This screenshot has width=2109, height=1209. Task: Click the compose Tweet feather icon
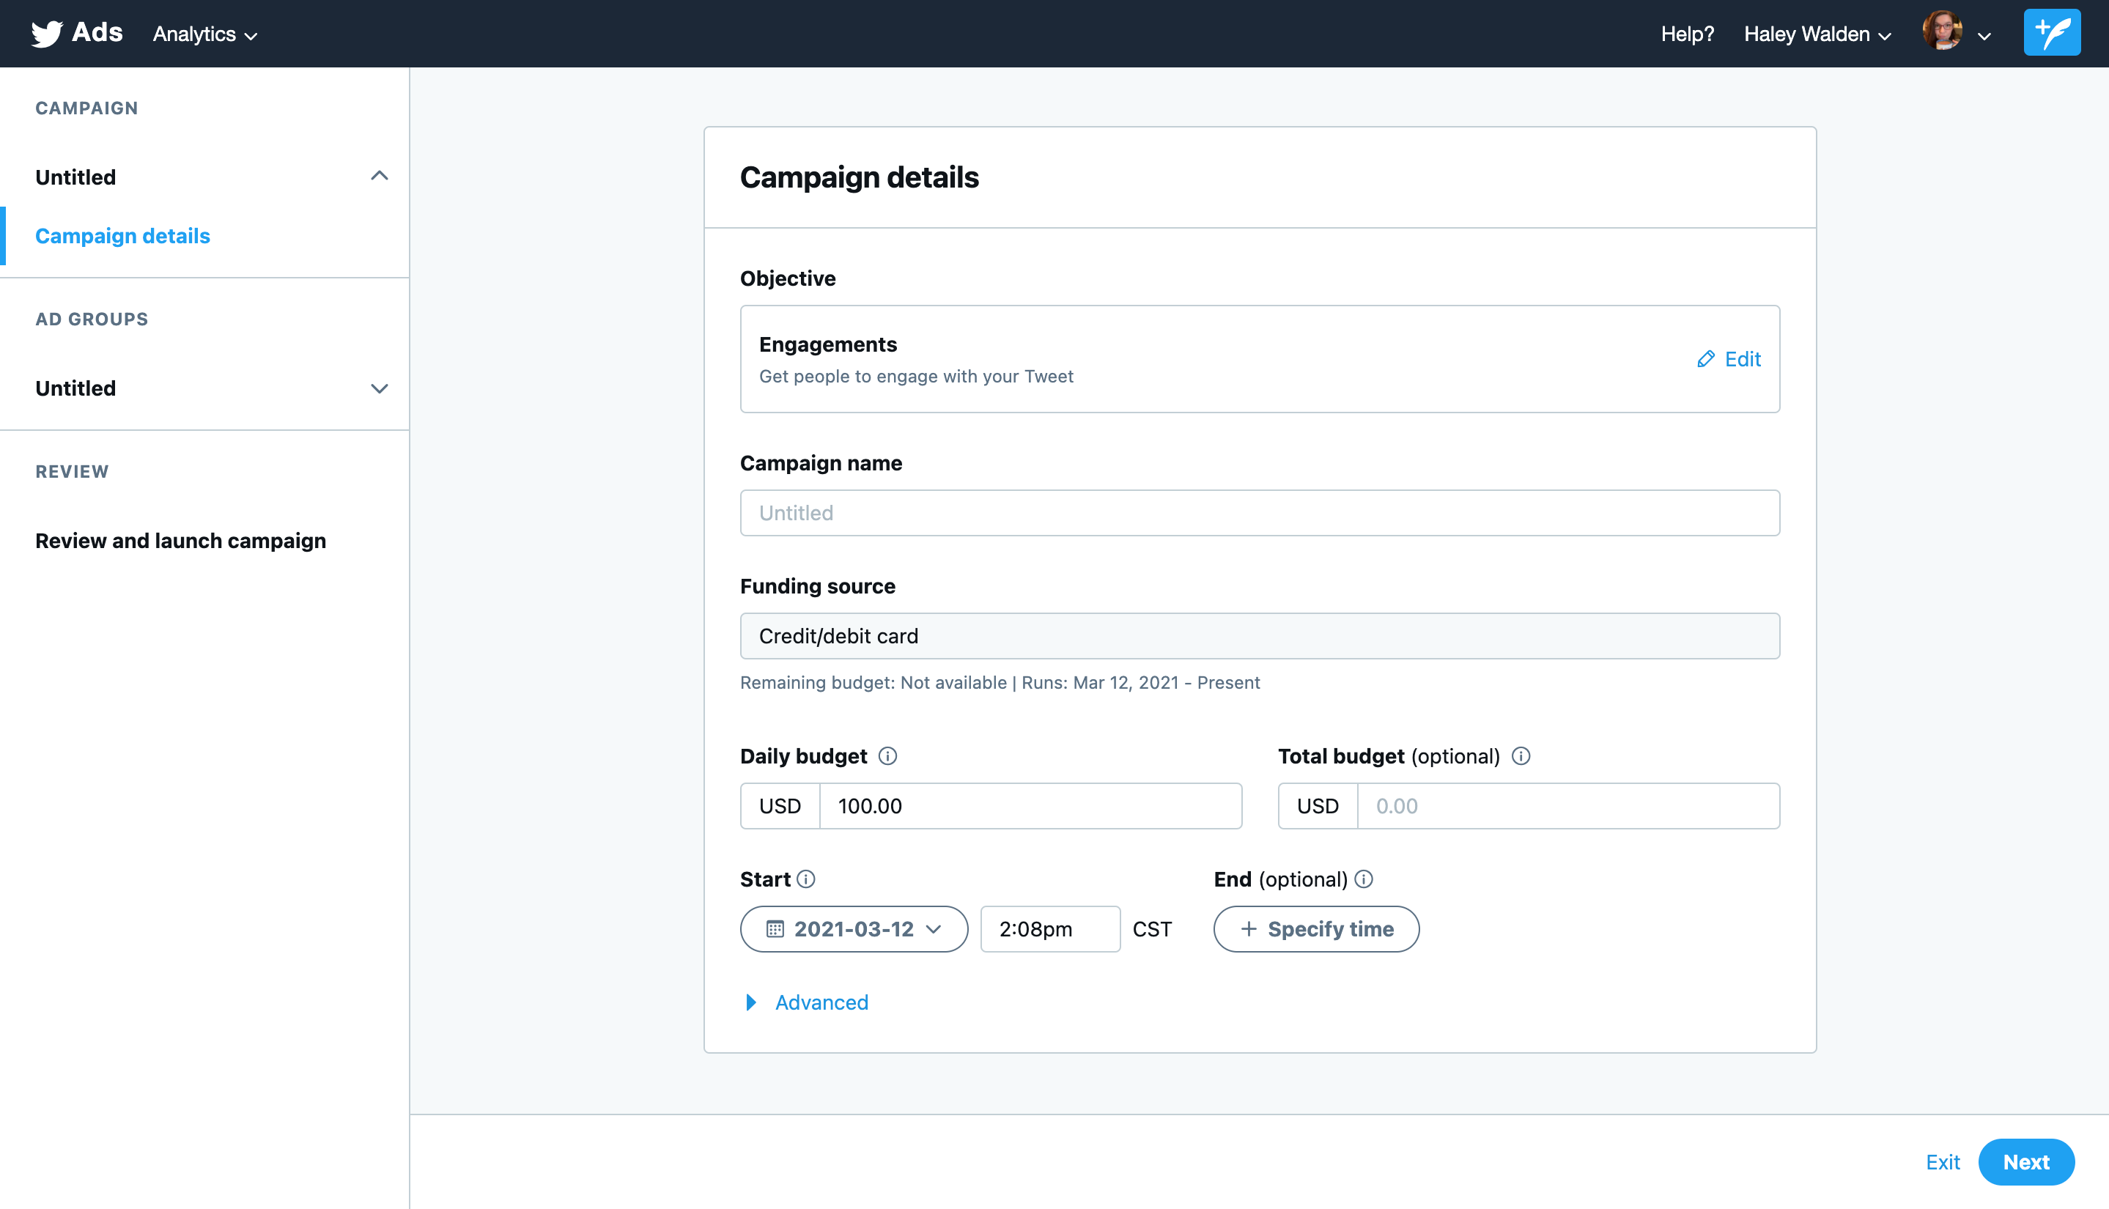[x=2051, y=33]
